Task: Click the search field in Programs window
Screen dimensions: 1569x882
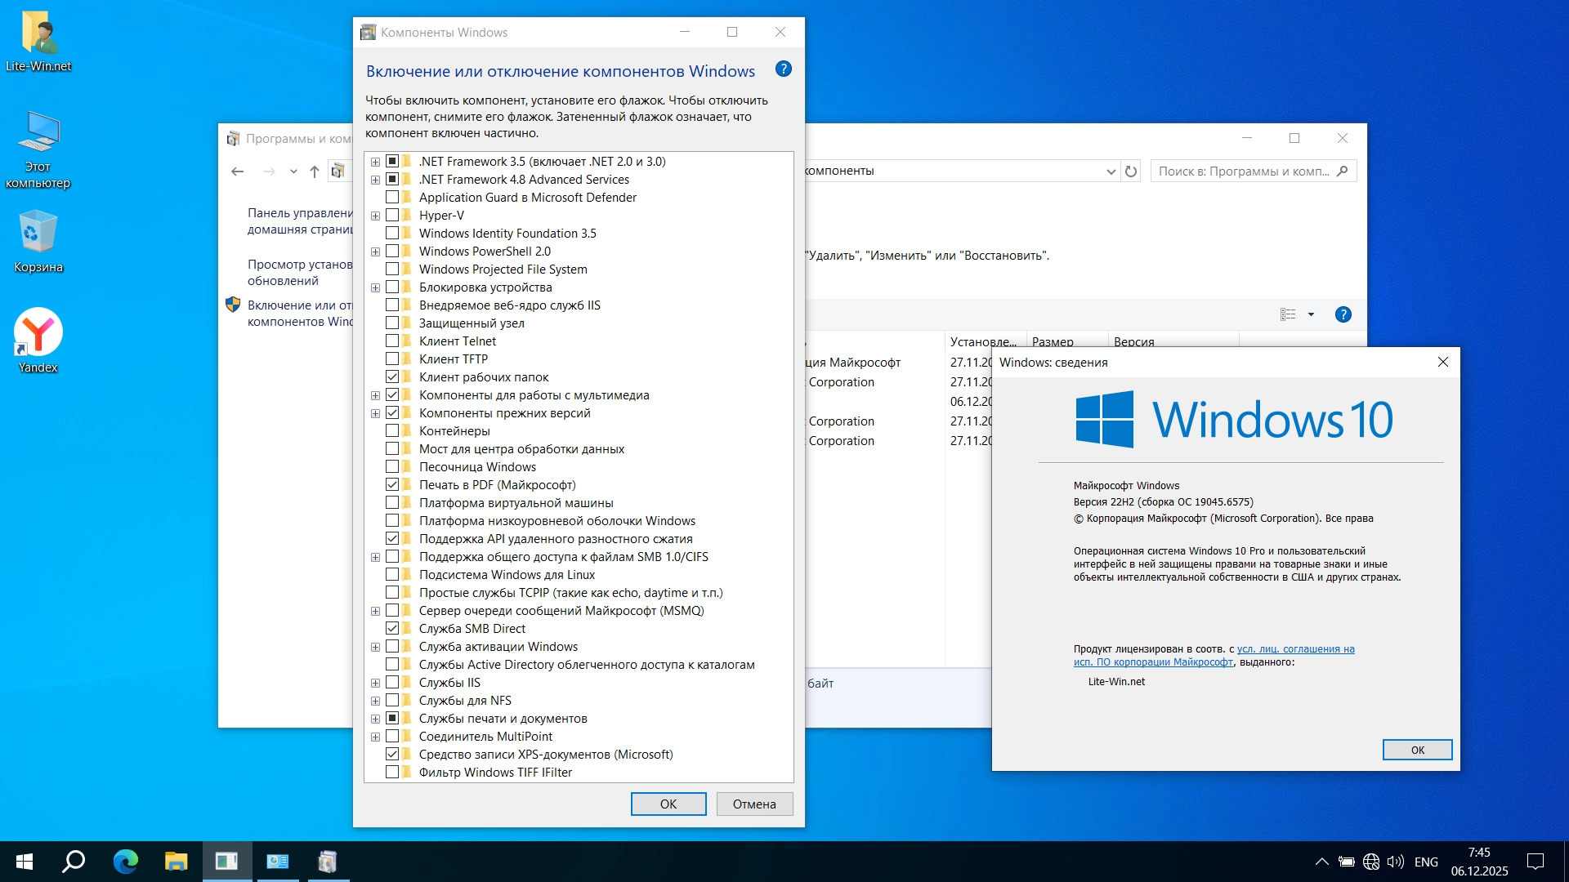Action: tap(1244, 171)
